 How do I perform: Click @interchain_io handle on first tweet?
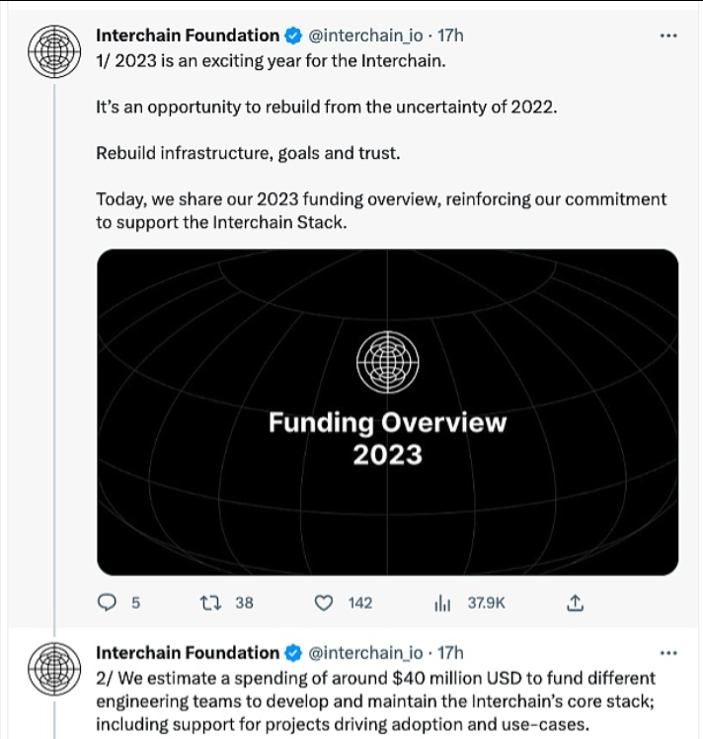[365, 36]
